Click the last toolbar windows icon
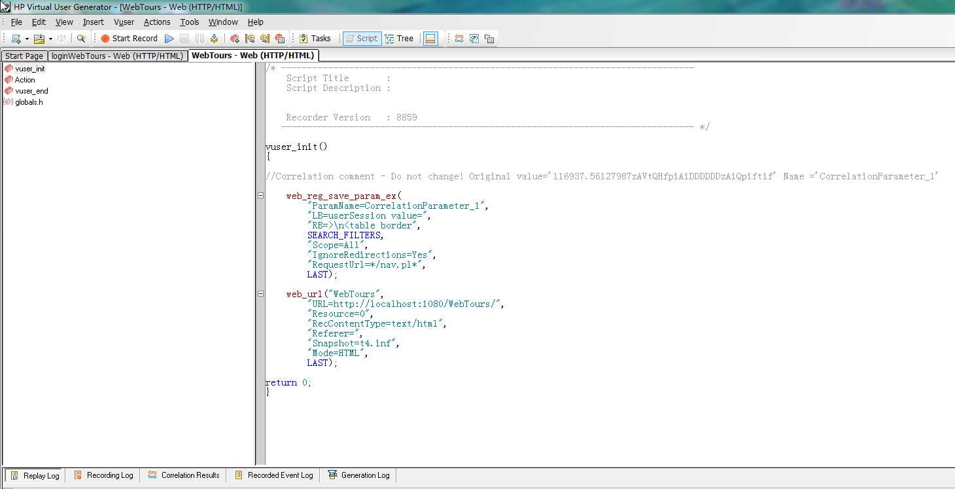 [x=489, y=39]
